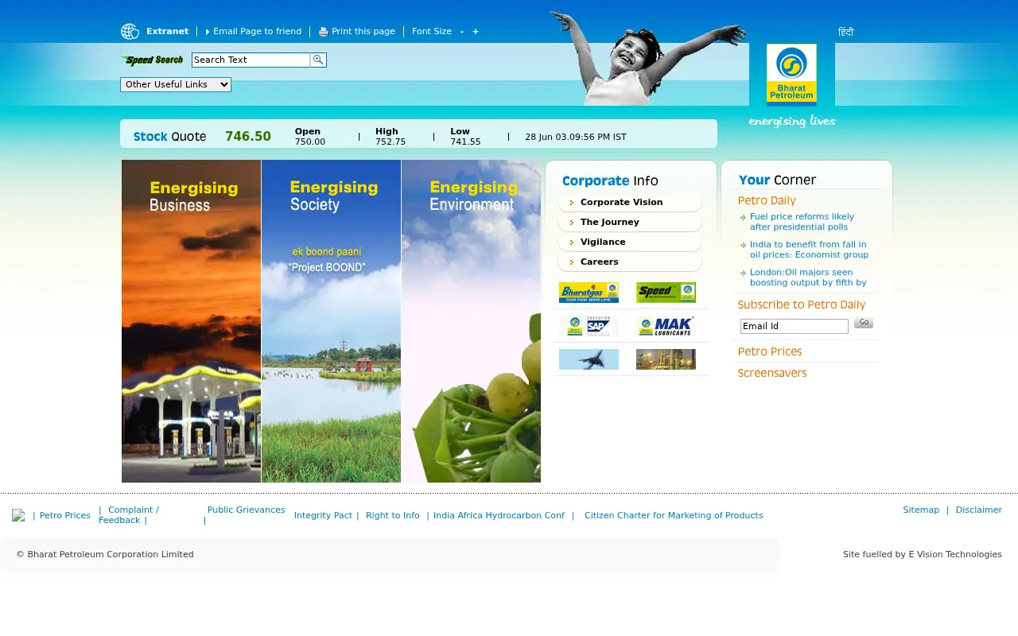Decrease font size with minus button
This screenshot has width=1018, height=636.
point(462,32)
